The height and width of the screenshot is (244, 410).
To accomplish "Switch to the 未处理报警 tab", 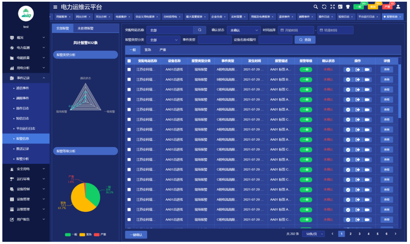I will tap(85, 29).
